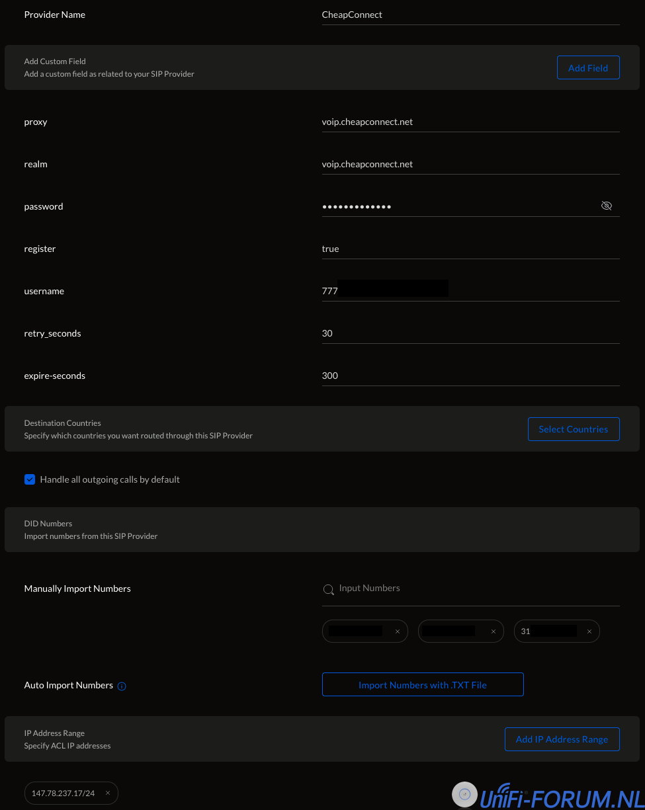Image resolution: width=645 pixels, height=810 pixels.
Task: Focus the password input field
Action: click(x=456, y=206)
